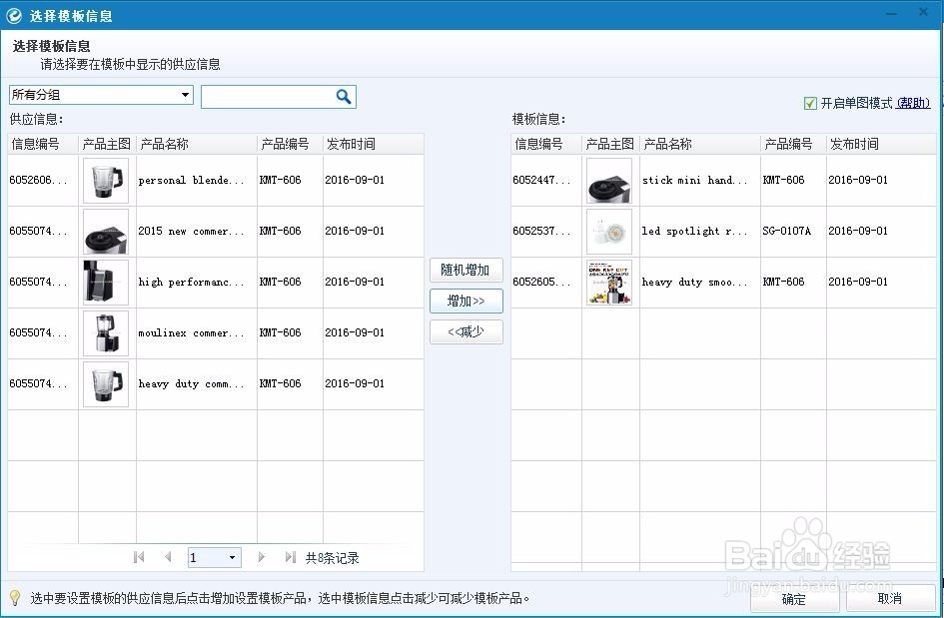Click info number 6052606... in supply list

pos(39,180)
